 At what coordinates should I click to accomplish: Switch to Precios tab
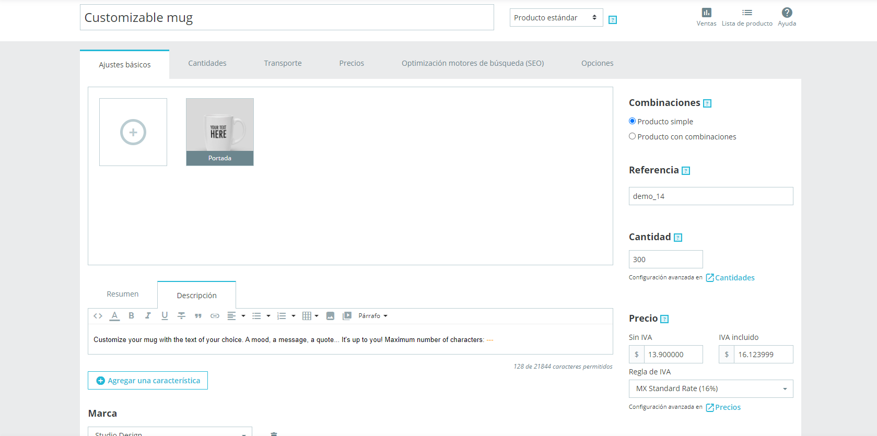352,63
